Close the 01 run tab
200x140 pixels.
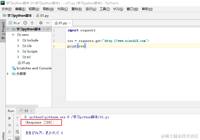point(31,111)
